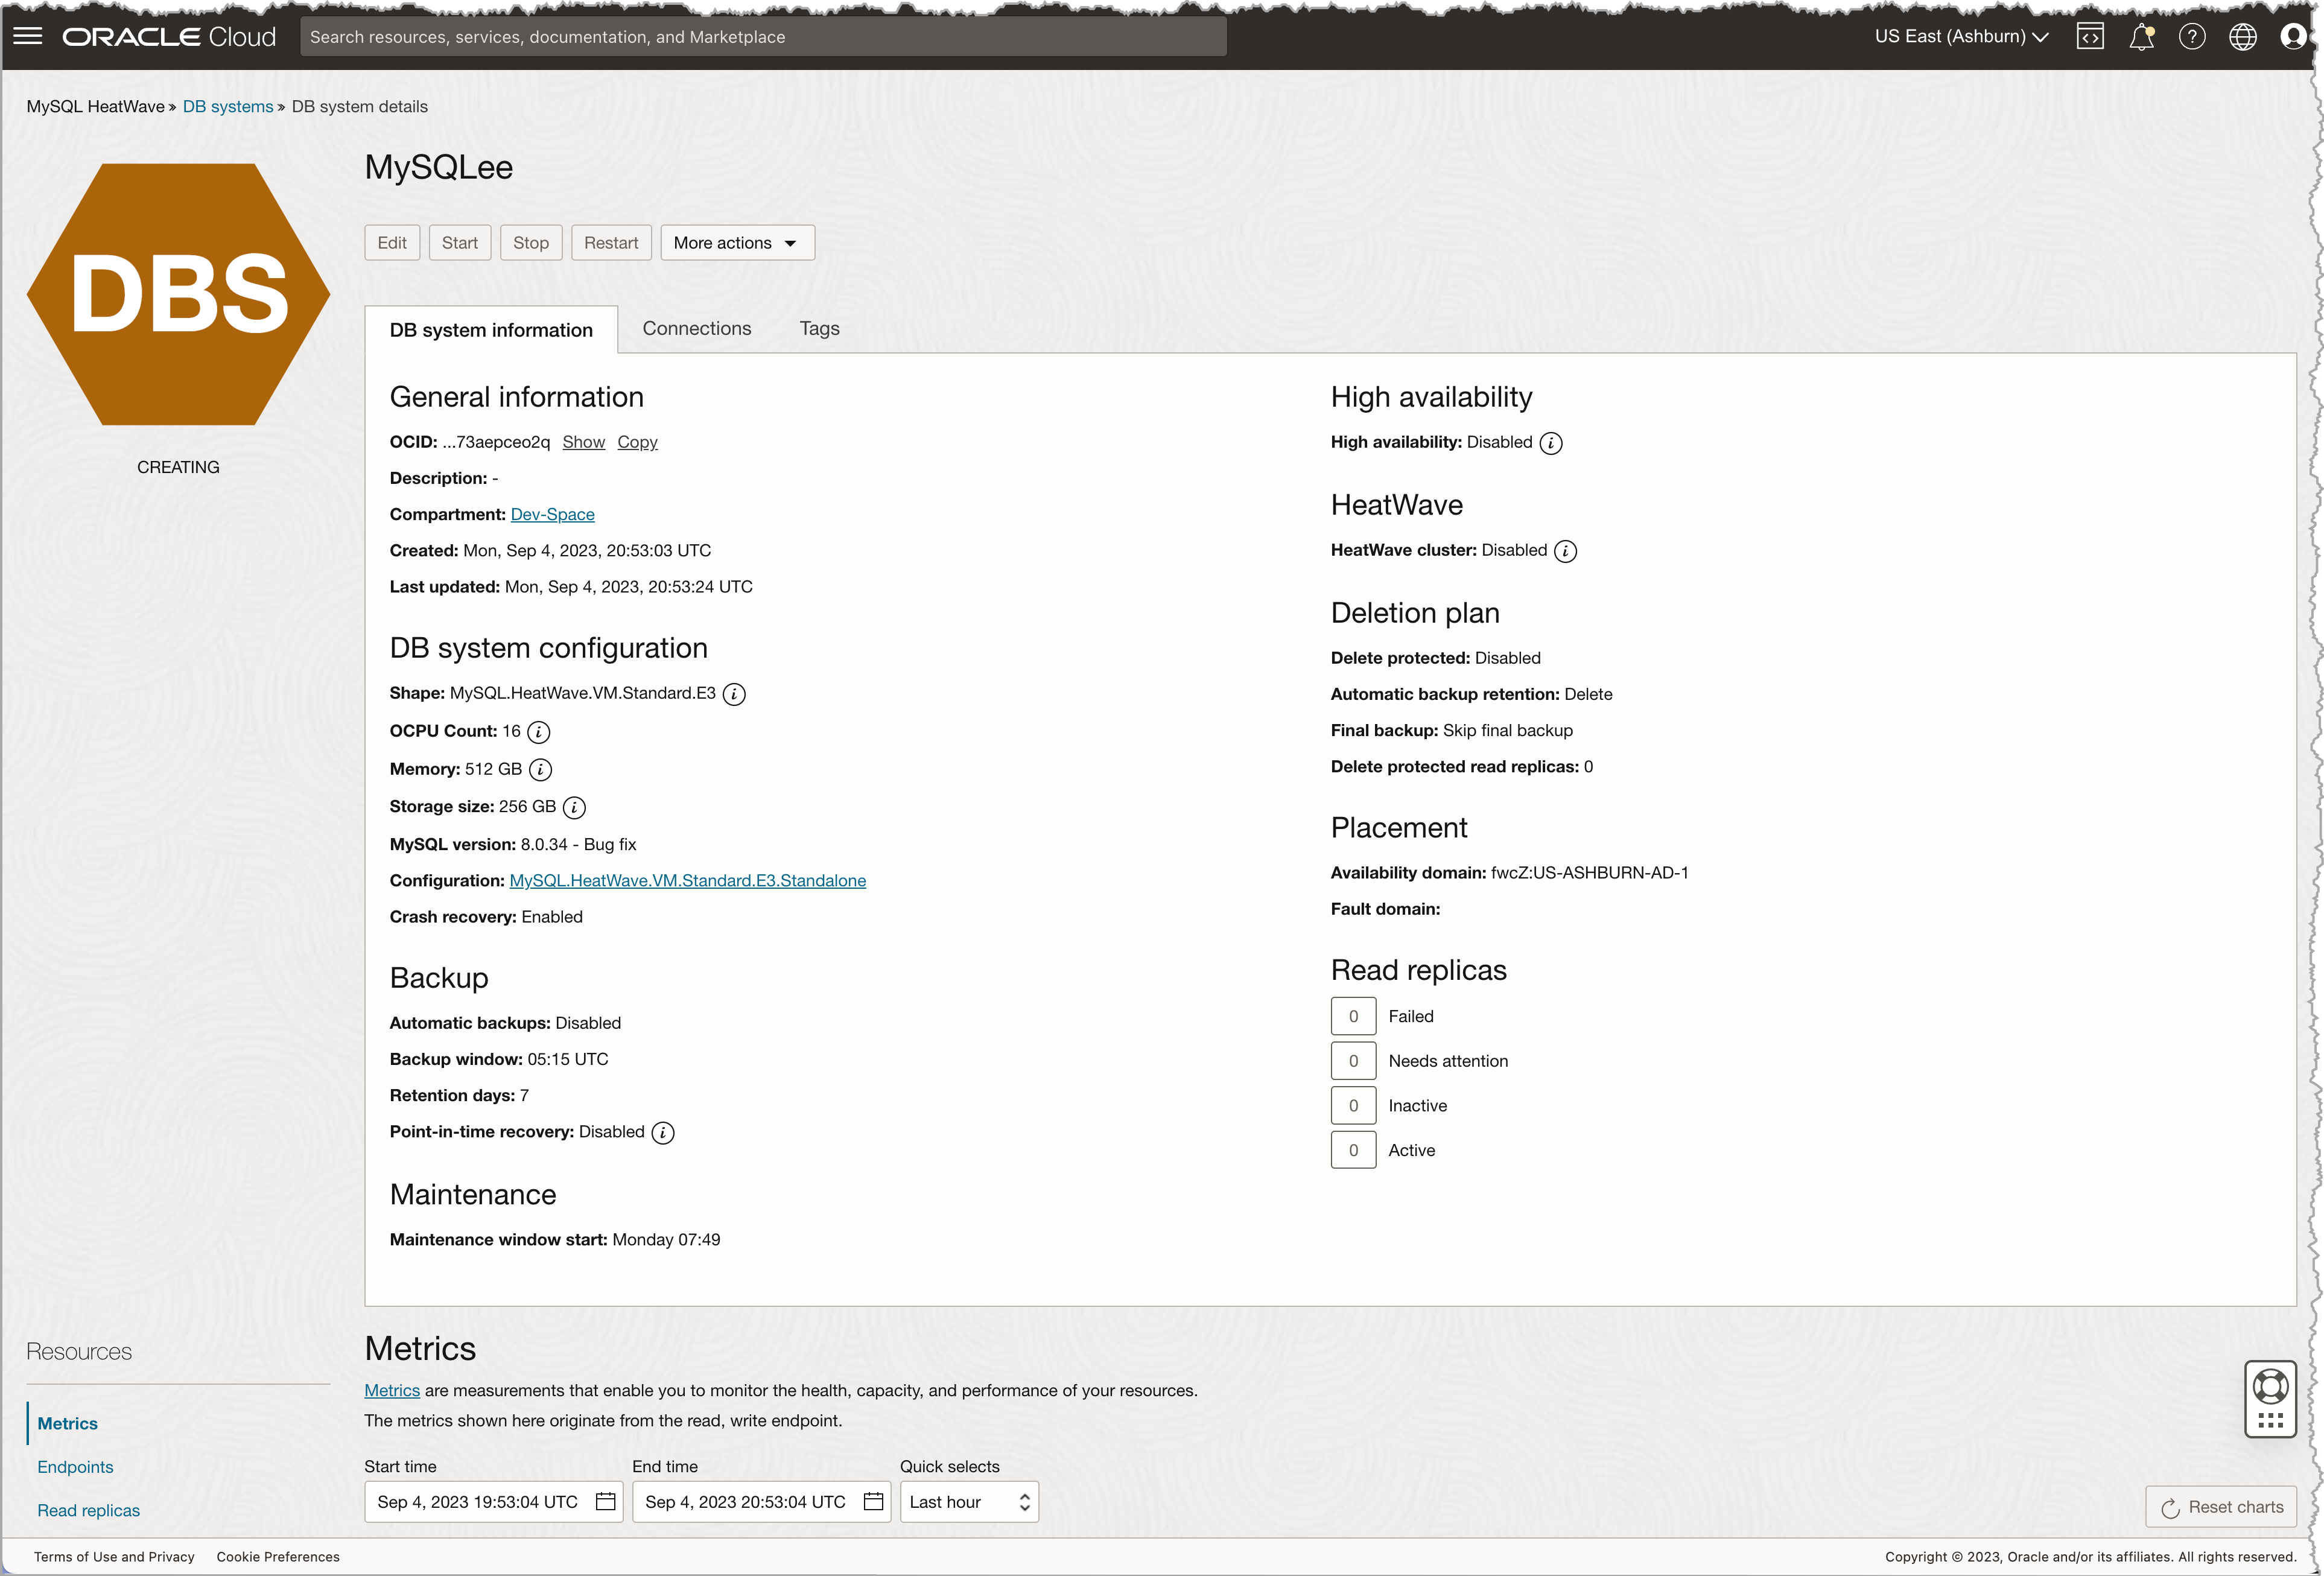Click the search resources input field

763,37
